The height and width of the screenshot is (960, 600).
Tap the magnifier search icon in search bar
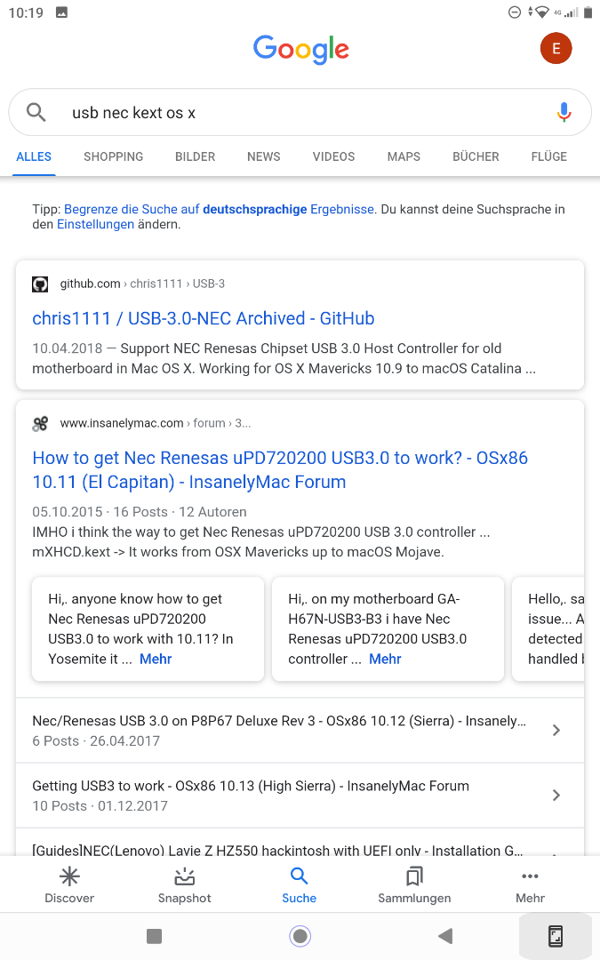click(36, 112)
